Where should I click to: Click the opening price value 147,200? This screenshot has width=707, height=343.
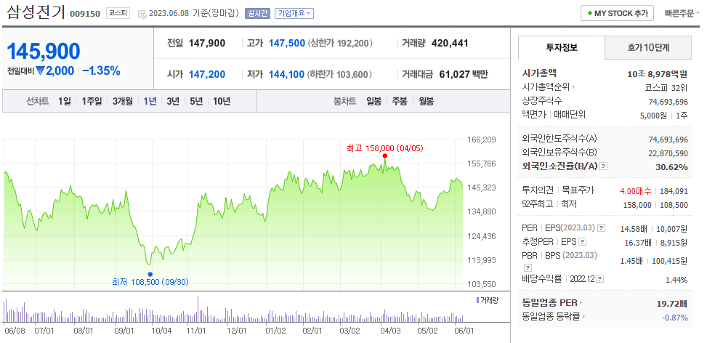(x=207, y=74)
